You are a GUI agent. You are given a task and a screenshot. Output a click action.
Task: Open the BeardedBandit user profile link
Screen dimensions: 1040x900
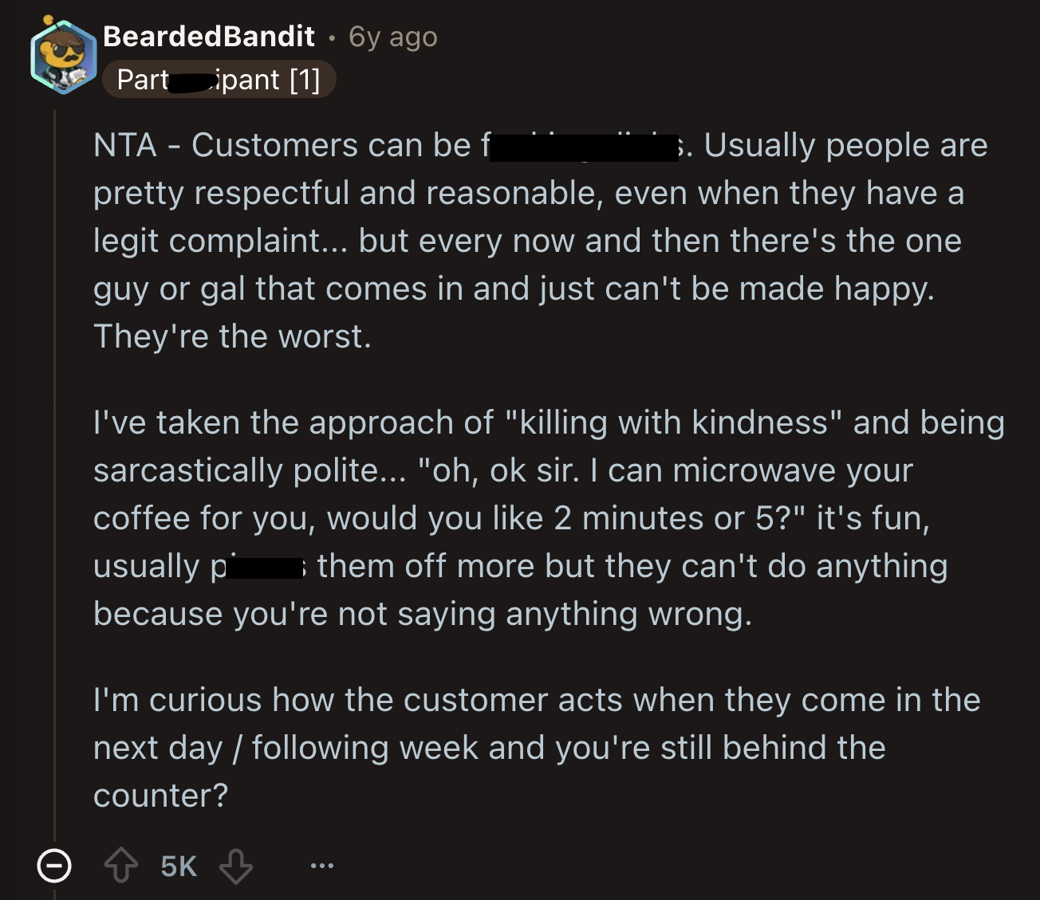[x=209, y=37]
